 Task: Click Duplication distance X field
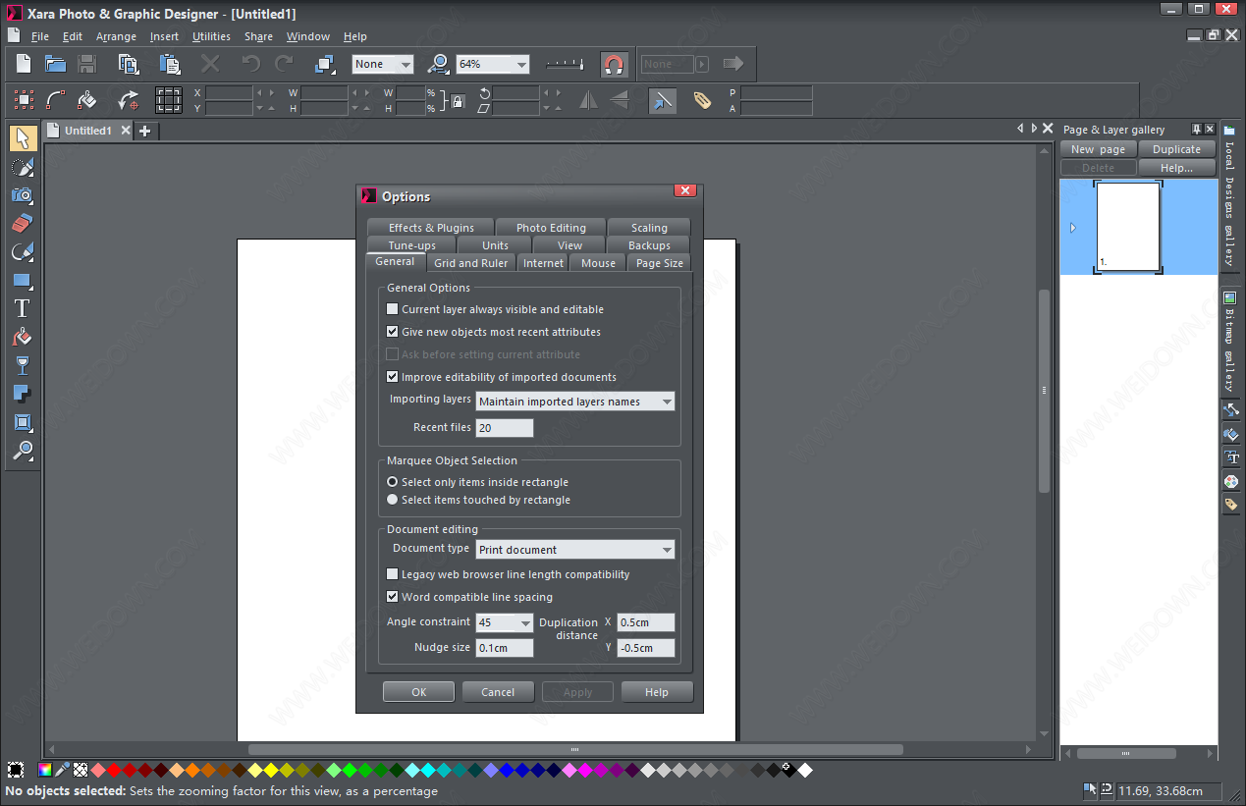coord(646,622)
